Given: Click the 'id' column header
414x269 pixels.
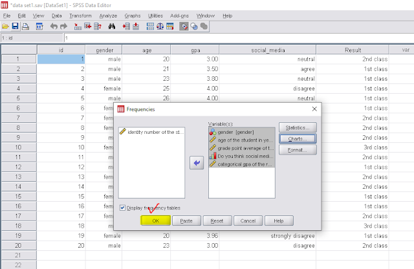Looking at the screenshot, I should click(x=61, y=50).
